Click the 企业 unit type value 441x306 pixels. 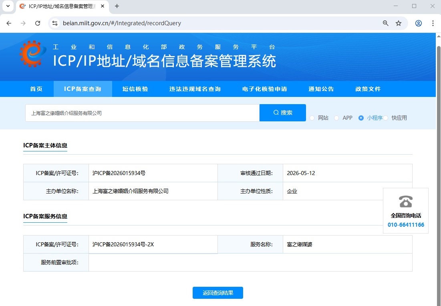coord(292,191)
